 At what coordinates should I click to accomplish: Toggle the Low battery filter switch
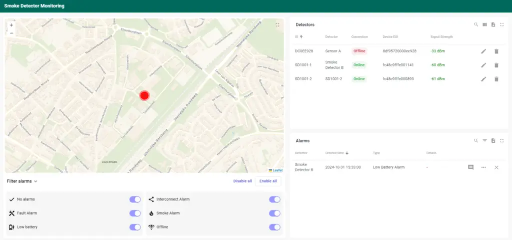(x=135, y=227)
